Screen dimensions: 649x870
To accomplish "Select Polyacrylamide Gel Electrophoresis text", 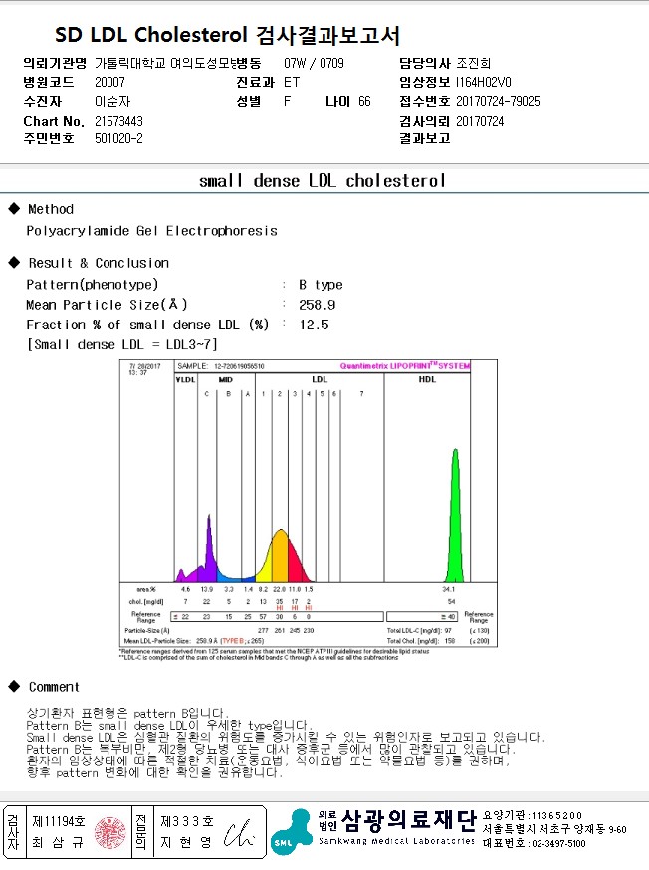I will tap(152, 231).
